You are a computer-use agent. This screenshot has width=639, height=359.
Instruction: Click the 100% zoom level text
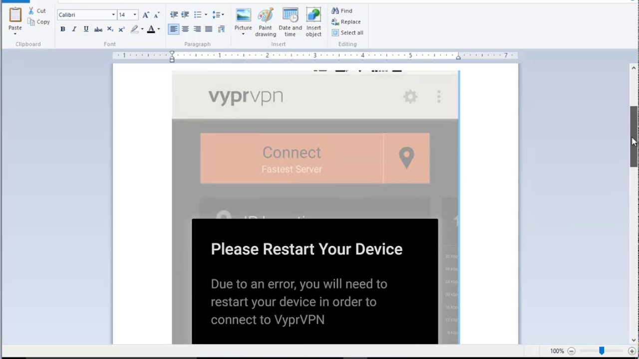[557, 351]
